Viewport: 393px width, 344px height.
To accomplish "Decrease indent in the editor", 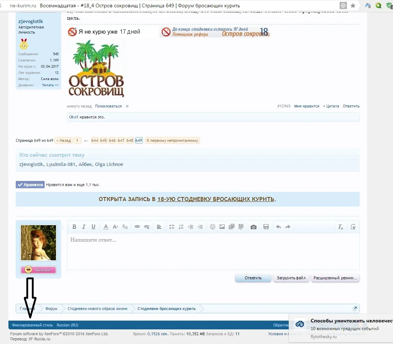I will [x=191, y=227].
